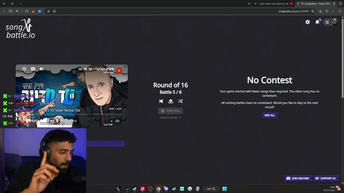Click Chrome icon in the taskbar
The height and width of the screenshot is (193, 344).
[158, 189]
